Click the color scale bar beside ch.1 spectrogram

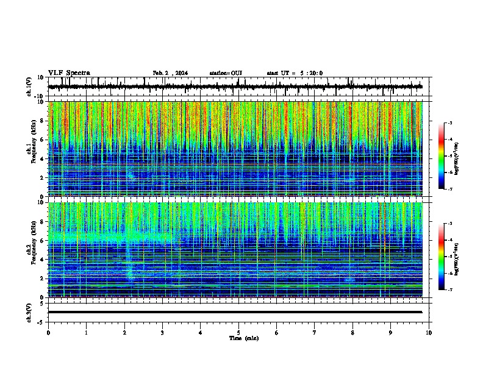click(x=442, y=156)
